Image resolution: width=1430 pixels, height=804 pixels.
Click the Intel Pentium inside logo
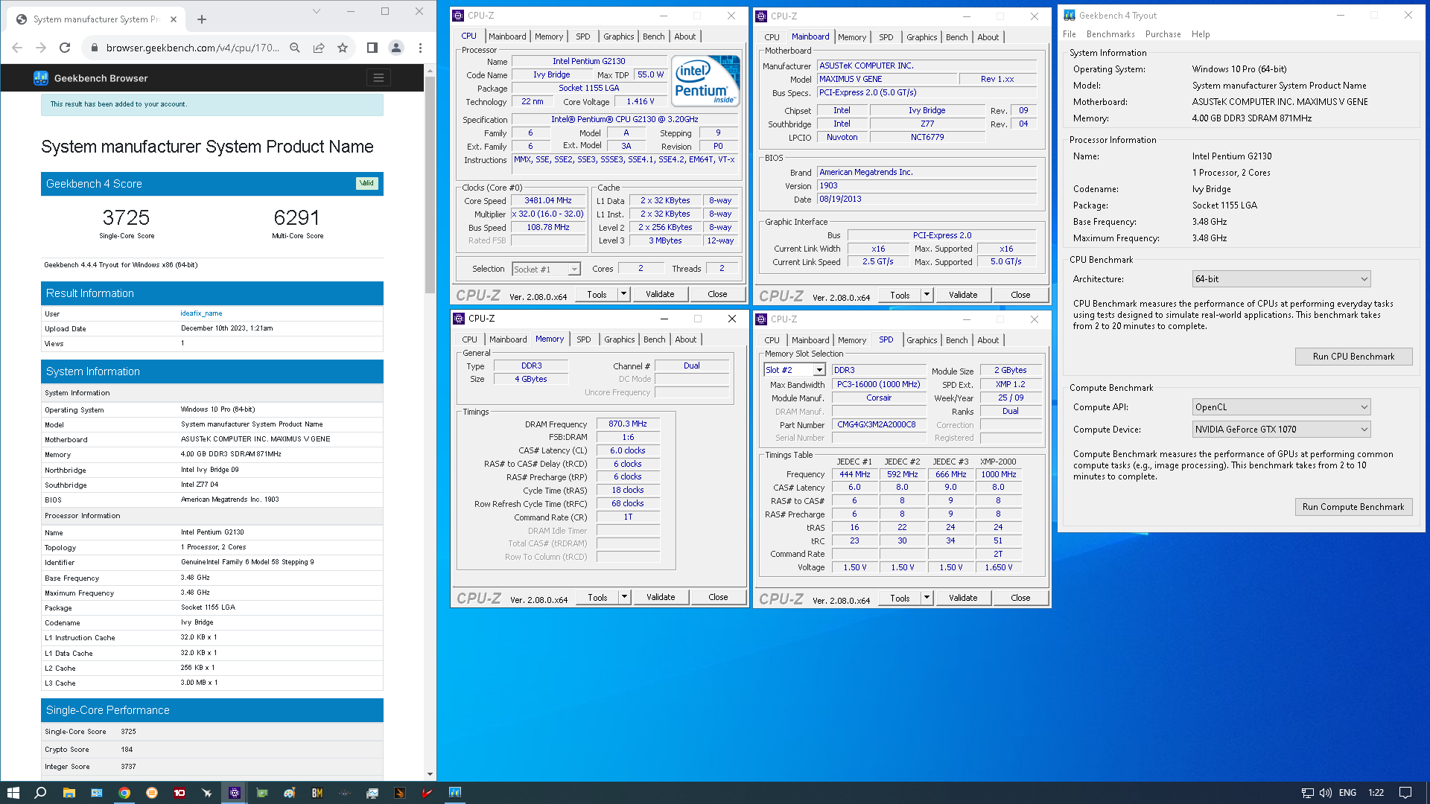click(705, 80)
